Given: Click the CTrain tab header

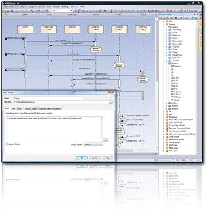Looking at the screenshot, I should click(25, 15).
